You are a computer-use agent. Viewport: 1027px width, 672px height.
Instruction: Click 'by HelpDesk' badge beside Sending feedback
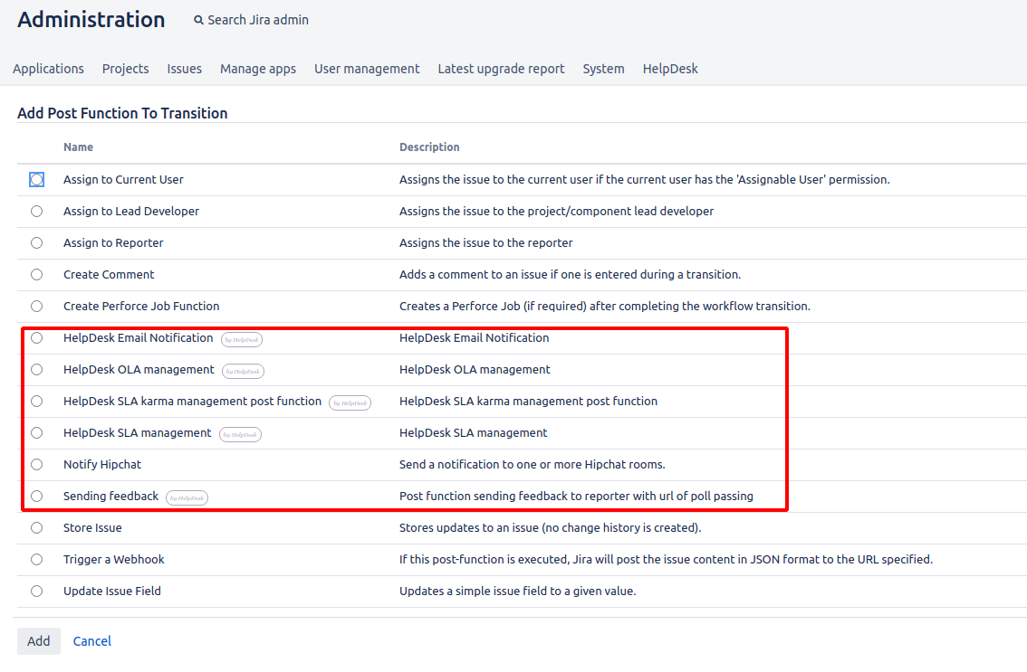pyautogui.click(x=187, y=498)
